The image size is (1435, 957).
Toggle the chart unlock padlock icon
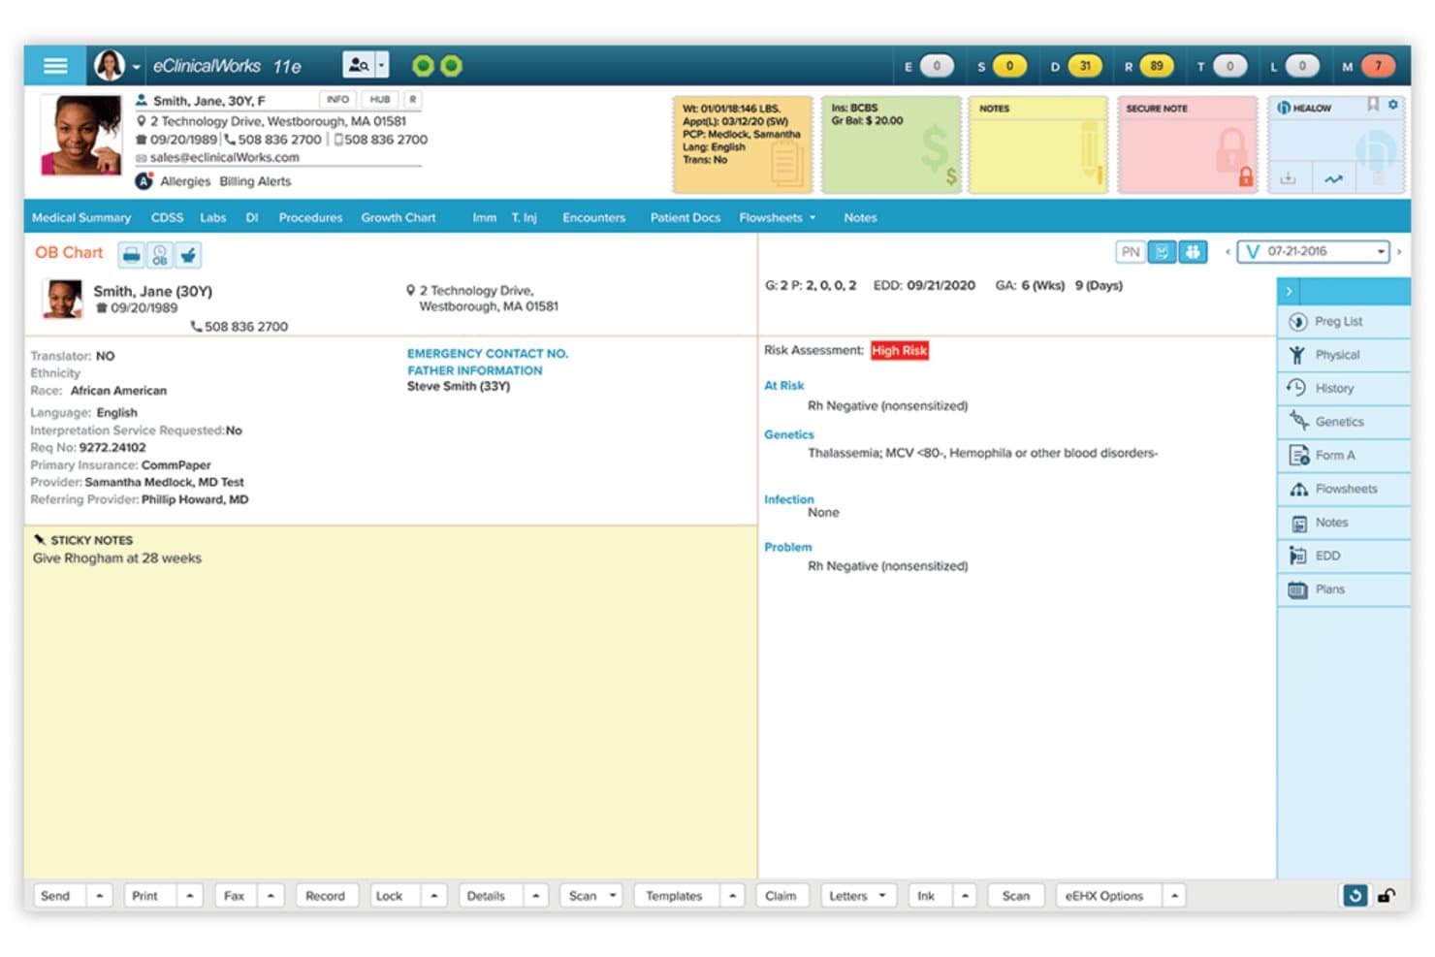click(x=1387, y=896)
